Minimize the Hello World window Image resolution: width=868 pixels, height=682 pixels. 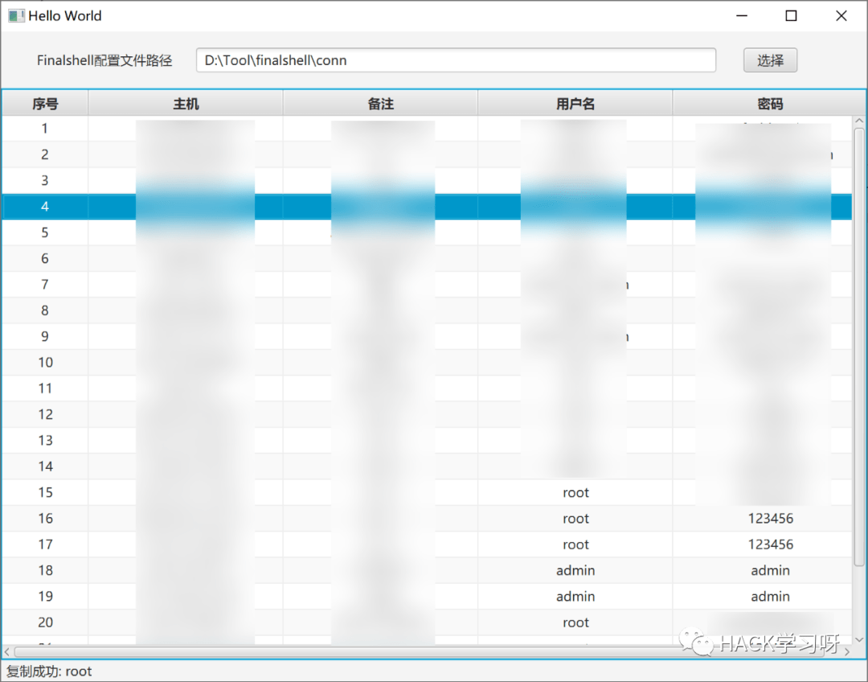tap(741, 15)
